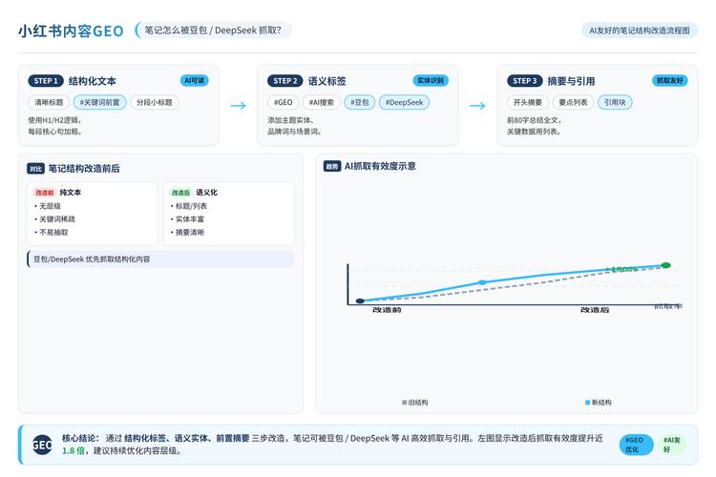Click the 实体丰富 bullet
Viewport: 716px width, 477px height.
pyautogui.click(x=187, y=219)
